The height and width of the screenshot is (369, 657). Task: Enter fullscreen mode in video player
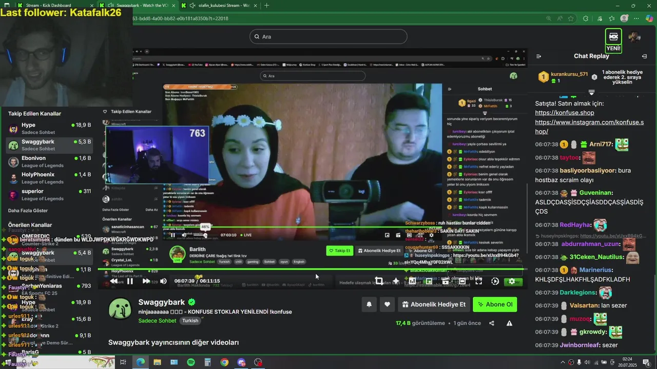tap(478, 281)
